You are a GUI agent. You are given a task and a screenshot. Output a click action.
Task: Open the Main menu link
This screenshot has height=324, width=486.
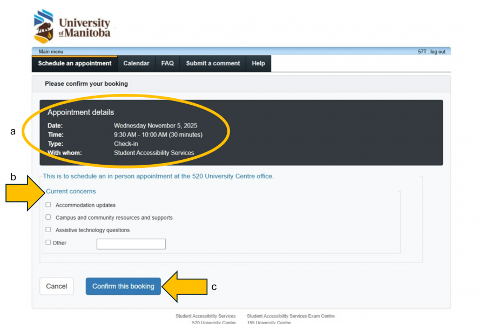[x=51, y=52]
